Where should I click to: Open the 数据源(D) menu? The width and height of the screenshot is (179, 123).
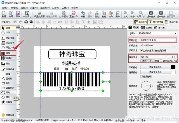pos(45,8)
